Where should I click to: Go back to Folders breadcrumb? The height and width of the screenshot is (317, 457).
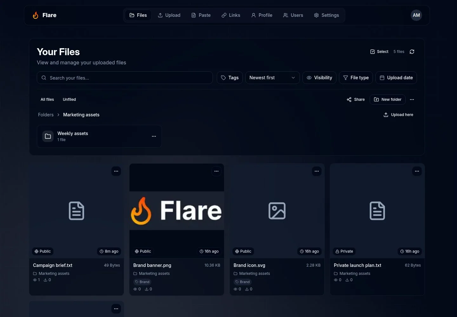coord(46,115)
